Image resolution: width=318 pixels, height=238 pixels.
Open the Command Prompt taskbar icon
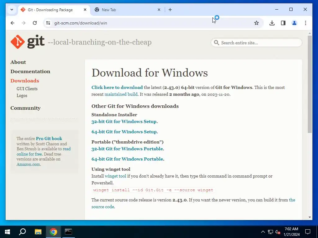pyautogui.click(x=68, y=232)
